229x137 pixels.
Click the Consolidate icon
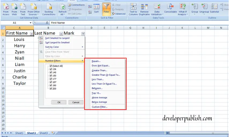point(170,9)
